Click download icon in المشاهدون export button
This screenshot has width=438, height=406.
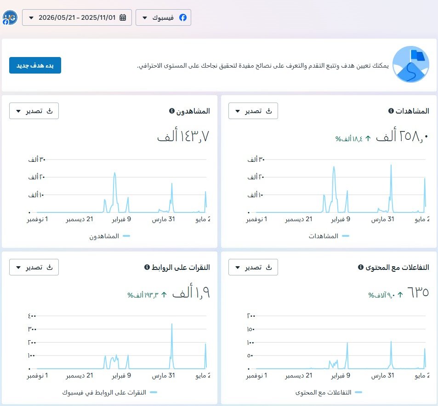[50, 111]
